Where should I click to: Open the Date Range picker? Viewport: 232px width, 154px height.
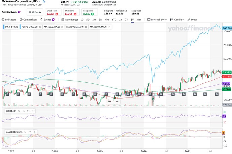point(70,20)
